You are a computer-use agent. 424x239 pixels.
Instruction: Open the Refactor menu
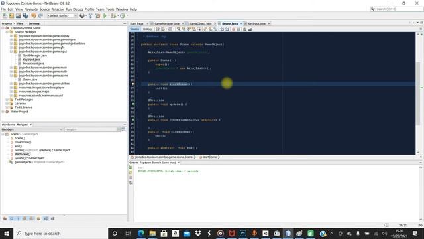[x=58, y=9]
